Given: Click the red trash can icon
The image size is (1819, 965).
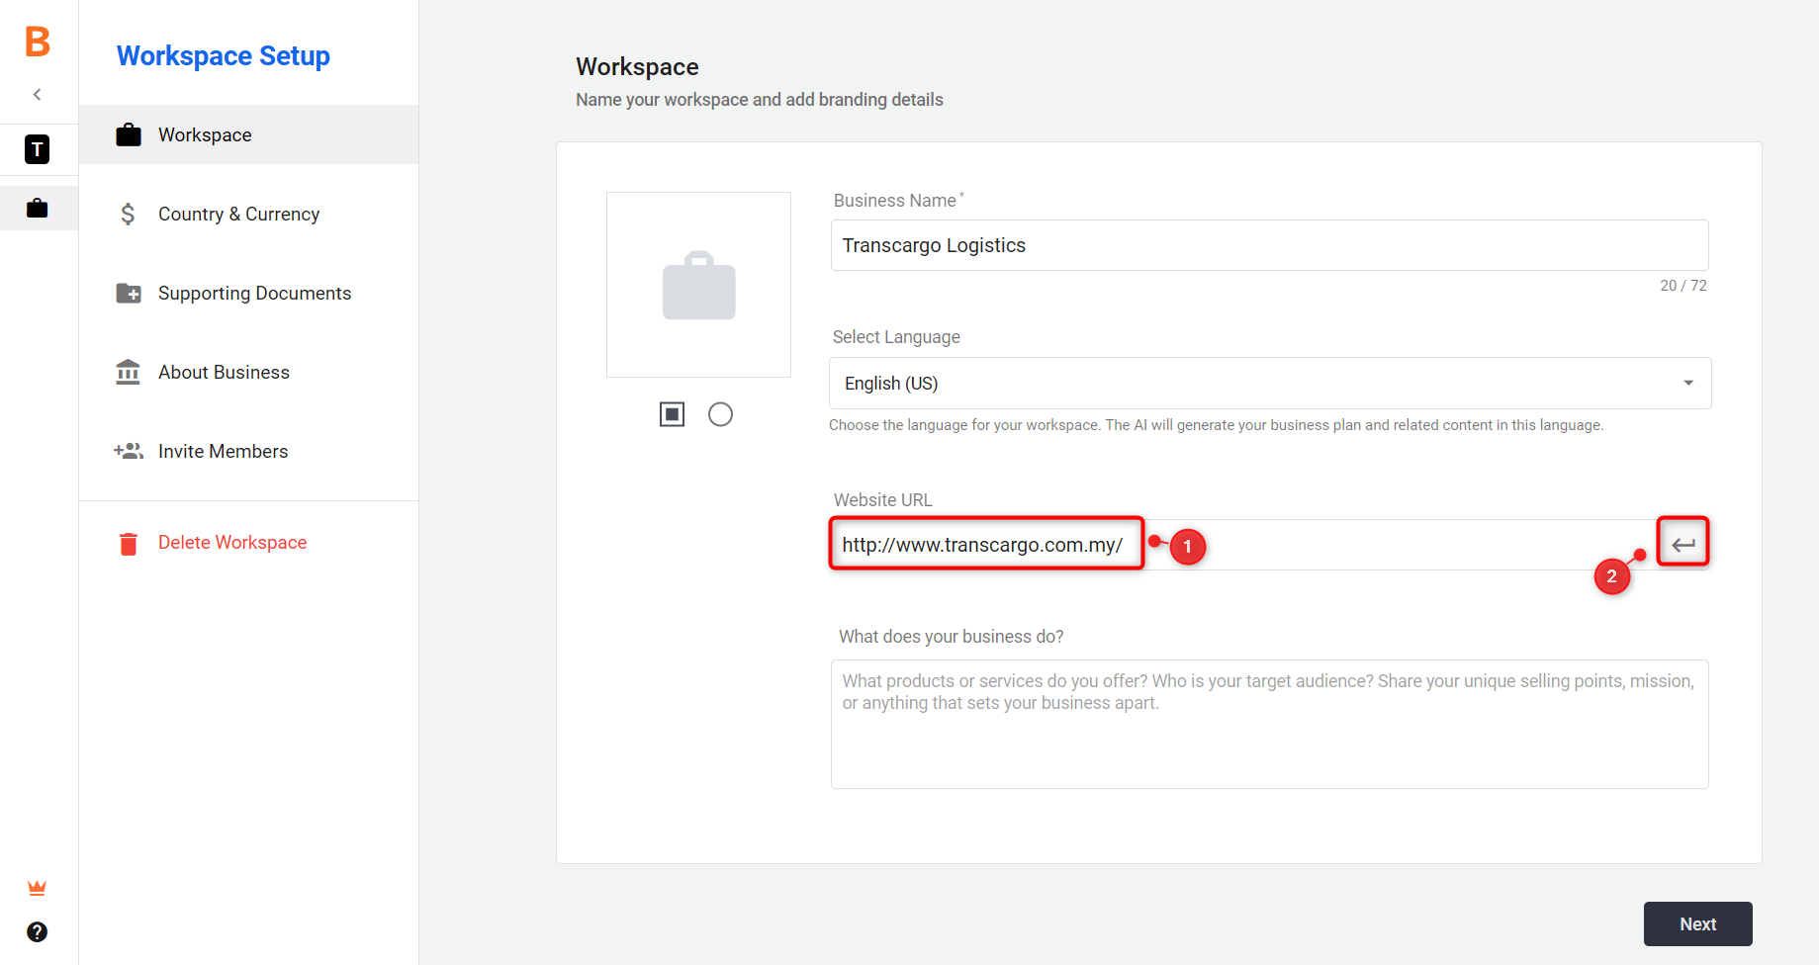Looking at the screenshot, I should click(129, 544).
